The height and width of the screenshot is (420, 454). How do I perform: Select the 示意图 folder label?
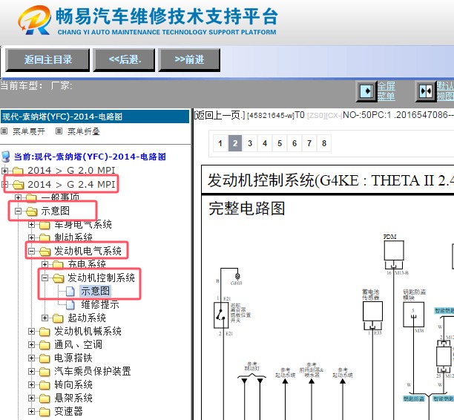tap(56, 211)
